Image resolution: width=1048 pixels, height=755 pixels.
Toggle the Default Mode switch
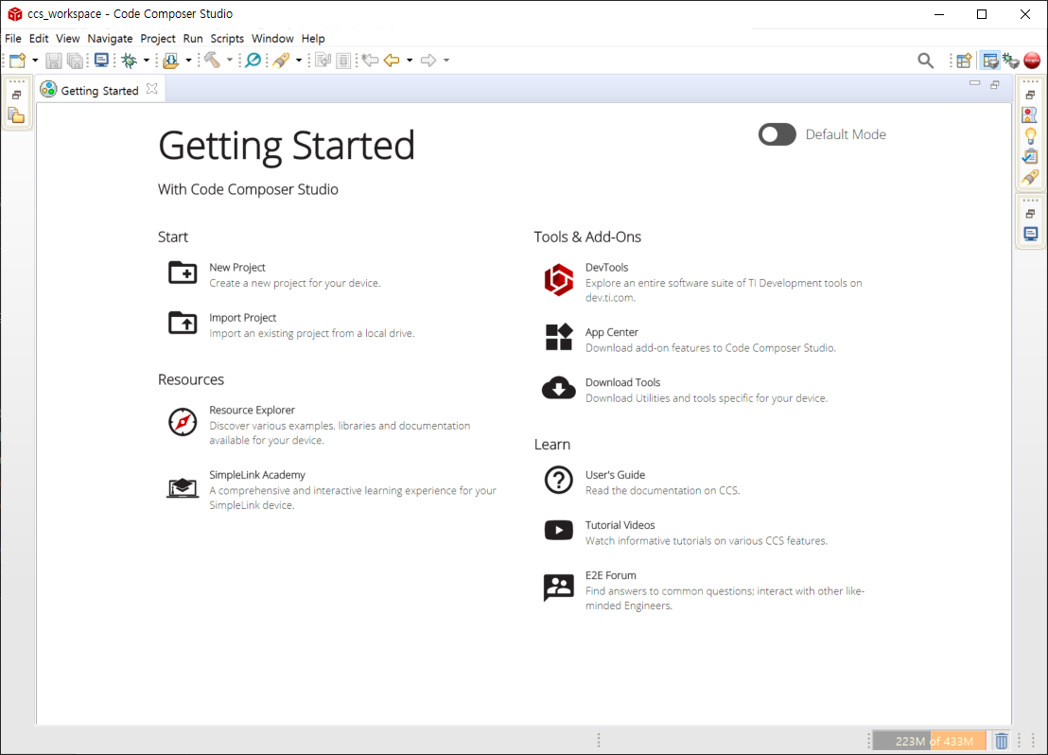tap(777, 134)
